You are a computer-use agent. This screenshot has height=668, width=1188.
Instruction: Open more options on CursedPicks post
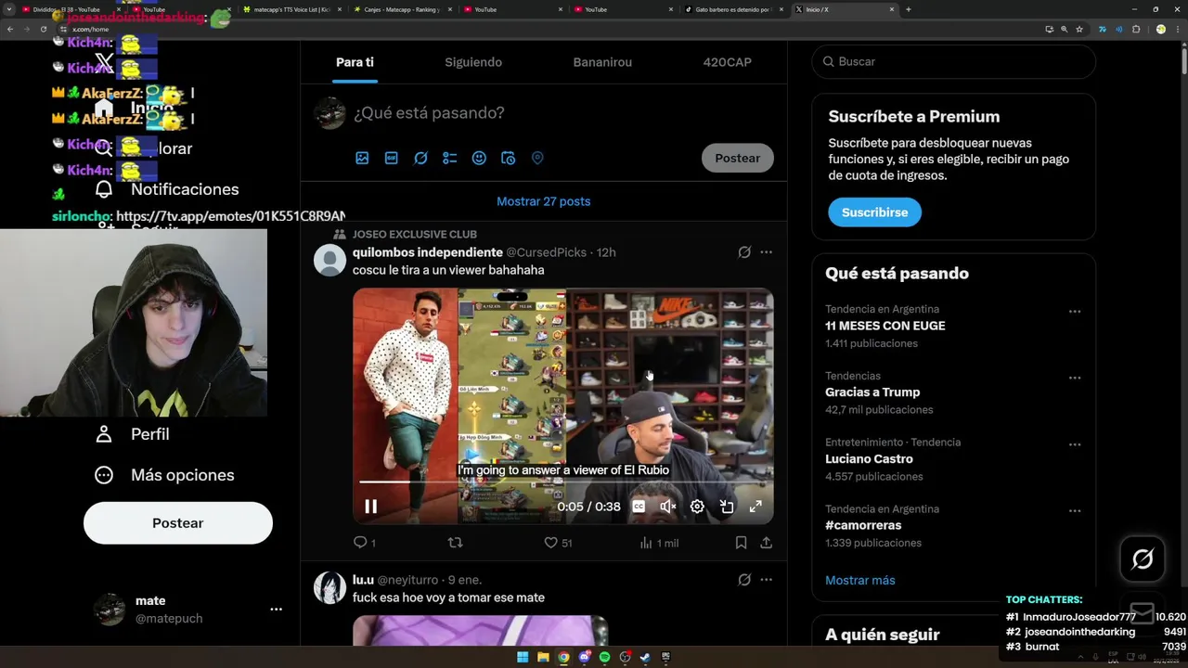(766, 252)
